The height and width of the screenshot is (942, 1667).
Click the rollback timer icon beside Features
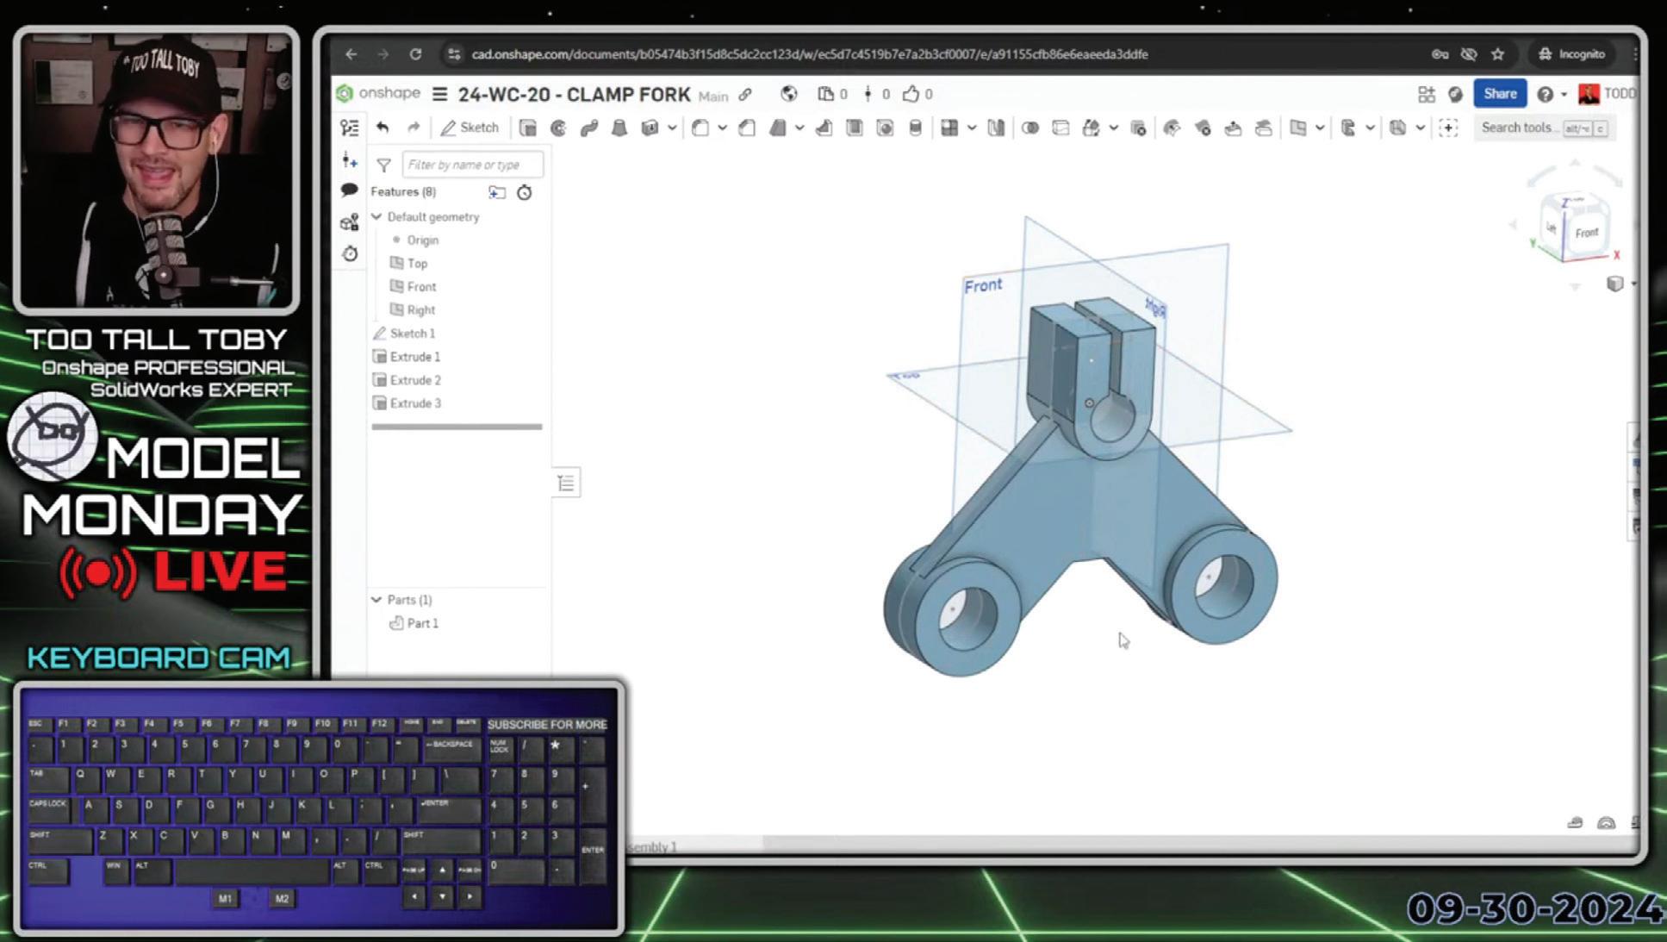524,192
